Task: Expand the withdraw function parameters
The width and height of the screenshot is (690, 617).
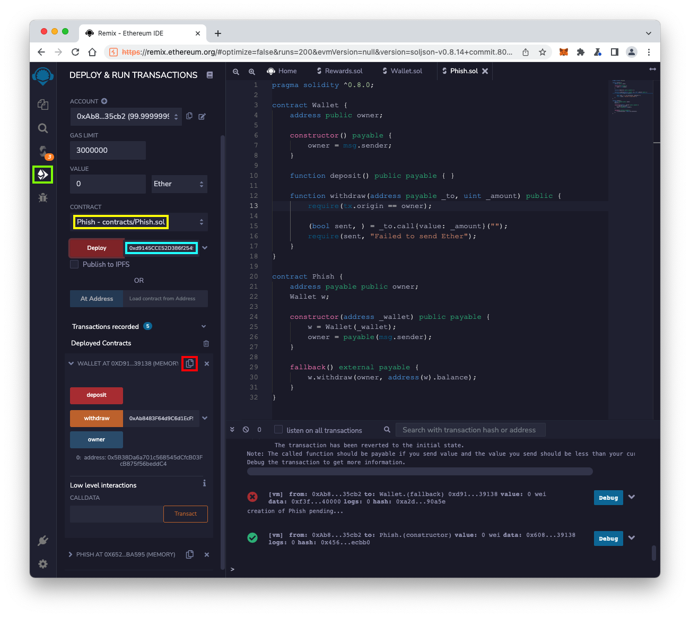Action: (205, 418)
